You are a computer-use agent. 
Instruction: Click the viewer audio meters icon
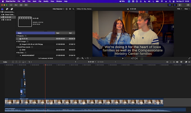pyautogui.click(x=142, y=58)
